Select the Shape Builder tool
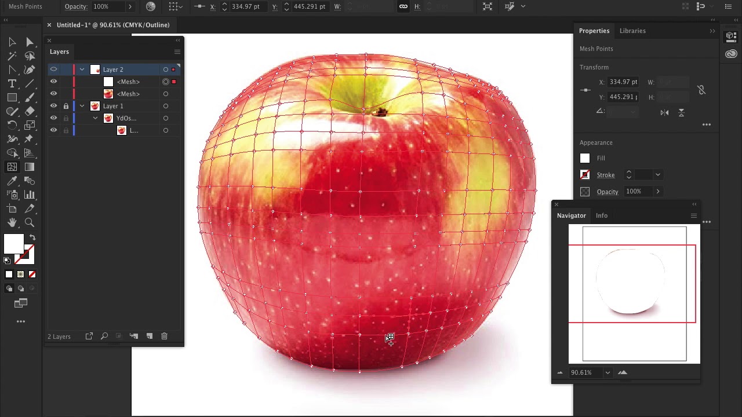The image size is (742, 417). 12,153
